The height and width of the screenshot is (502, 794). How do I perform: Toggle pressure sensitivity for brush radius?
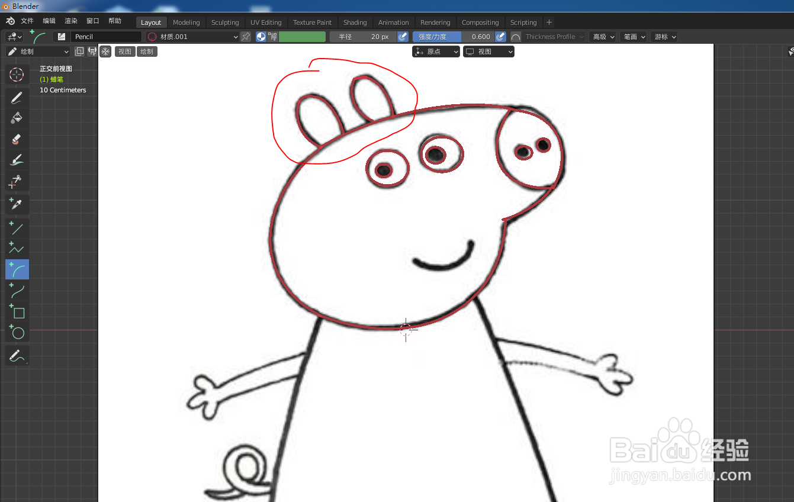(x=403, y=36)
